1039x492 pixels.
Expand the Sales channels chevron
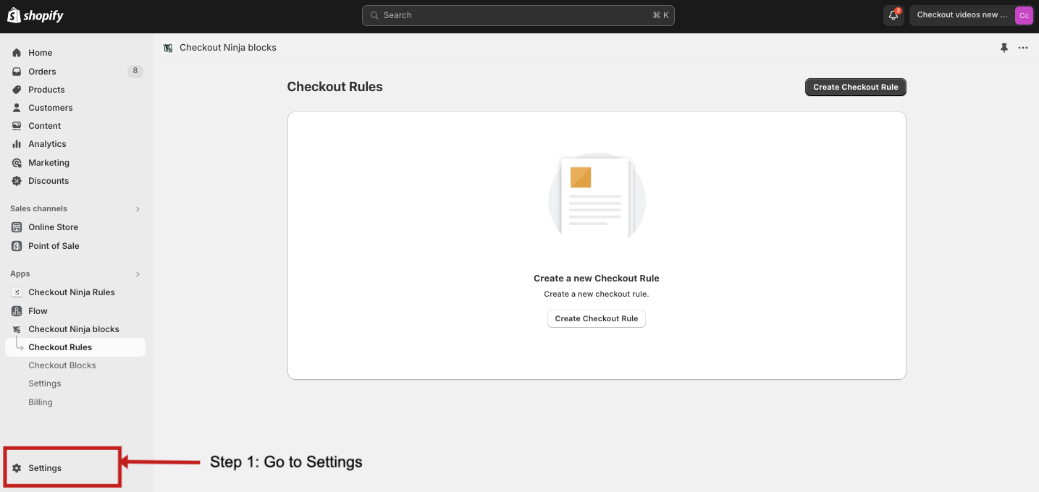point(138,209)
